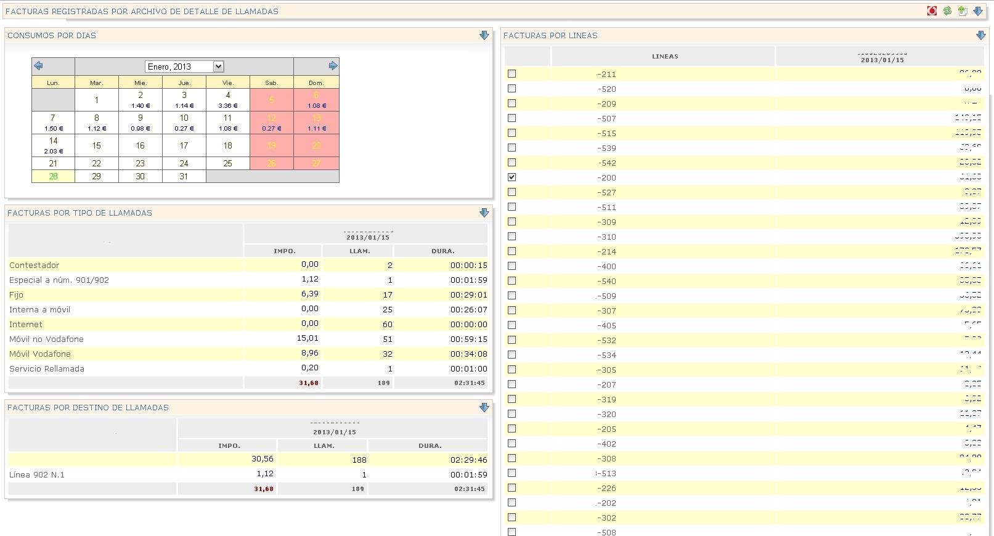
Task: Click the Móvil no Vodafone row
Action: pyautogui.click(x=46, y=339)
